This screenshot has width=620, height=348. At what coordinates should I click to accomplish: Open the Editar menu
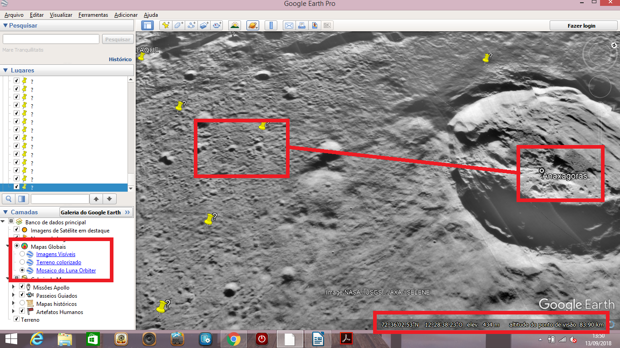[x=37, y=15]
